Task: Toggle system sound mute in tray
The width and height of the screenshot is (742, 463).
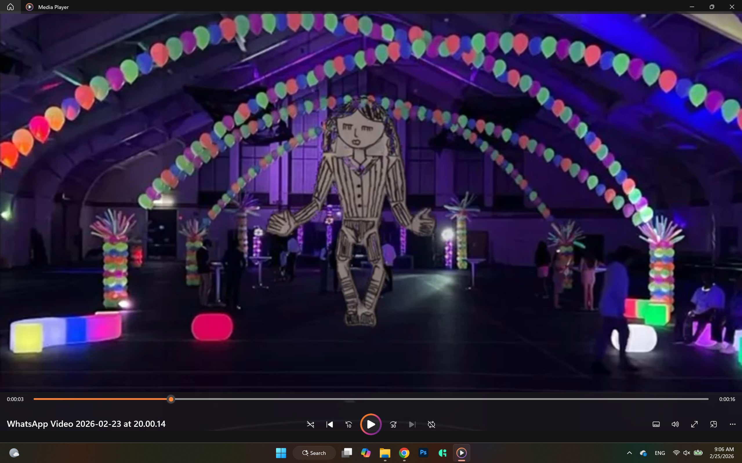Action: [687, 453]
